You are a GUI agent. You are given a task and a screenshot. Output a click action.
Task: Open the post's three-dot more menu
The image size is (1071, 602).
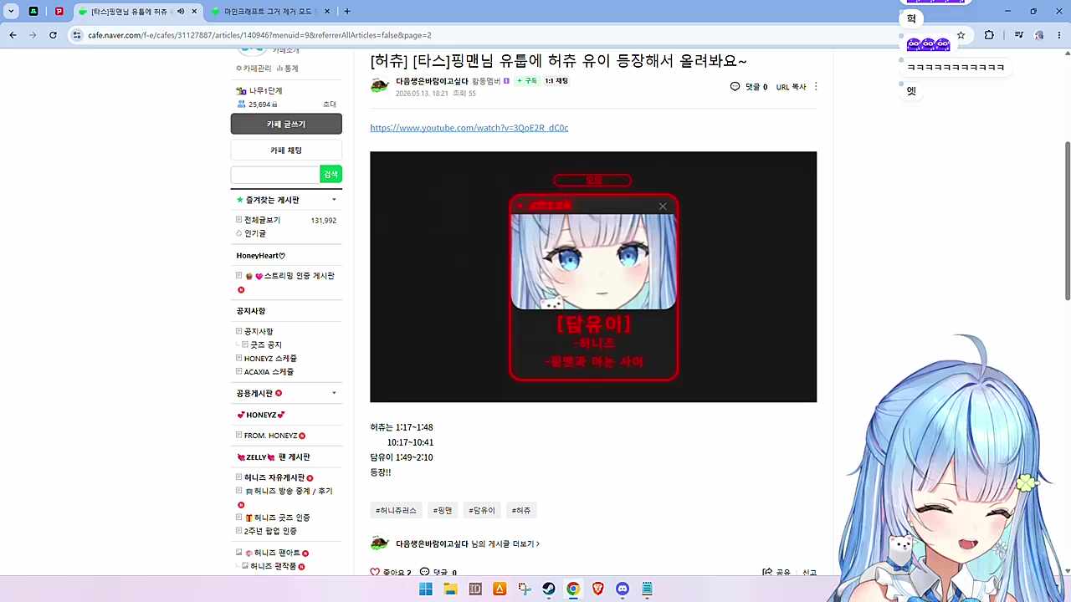(x=816, y=87)
